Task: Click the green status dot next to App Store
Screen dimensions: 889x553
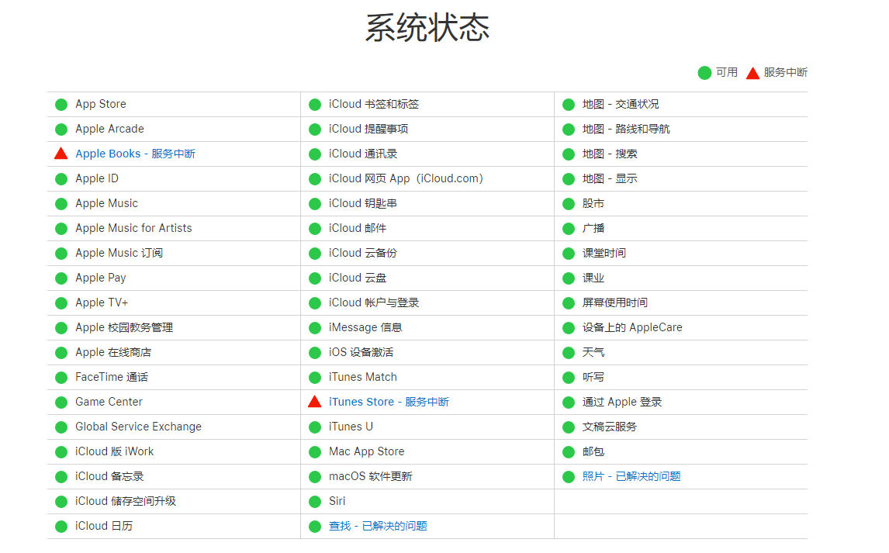Action: pyautogui.click(x=61, y=104)
